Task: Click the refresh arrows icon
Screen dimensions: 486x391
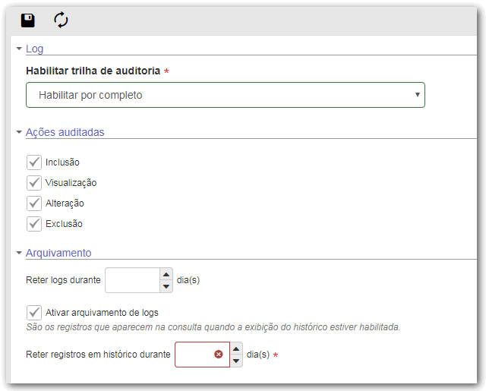Action: coord(61,20)
